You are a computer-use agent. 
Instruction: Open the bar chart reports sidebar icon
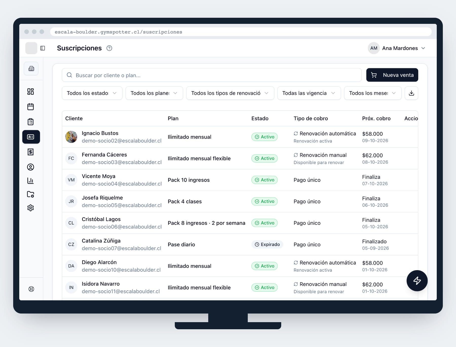click(31, 181)
